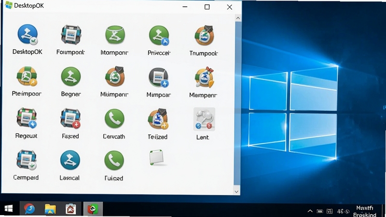Open the Teiized icon
Screen dimensions: 386x217
click(x=158, y=119)
